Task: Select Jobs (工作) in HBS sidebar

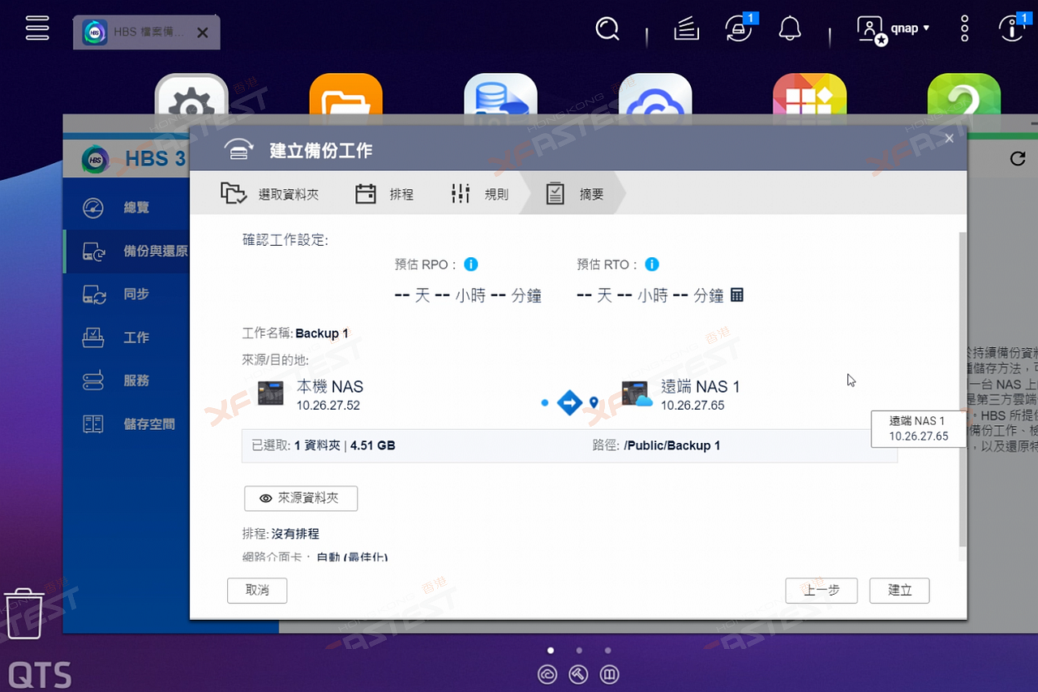Action: pos(127,337)
